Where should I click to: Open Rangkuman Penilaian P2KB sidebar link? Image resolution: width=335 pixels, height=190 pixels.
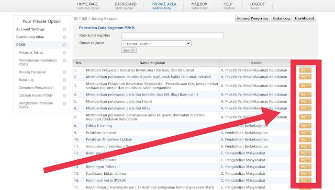pos(36,105)
